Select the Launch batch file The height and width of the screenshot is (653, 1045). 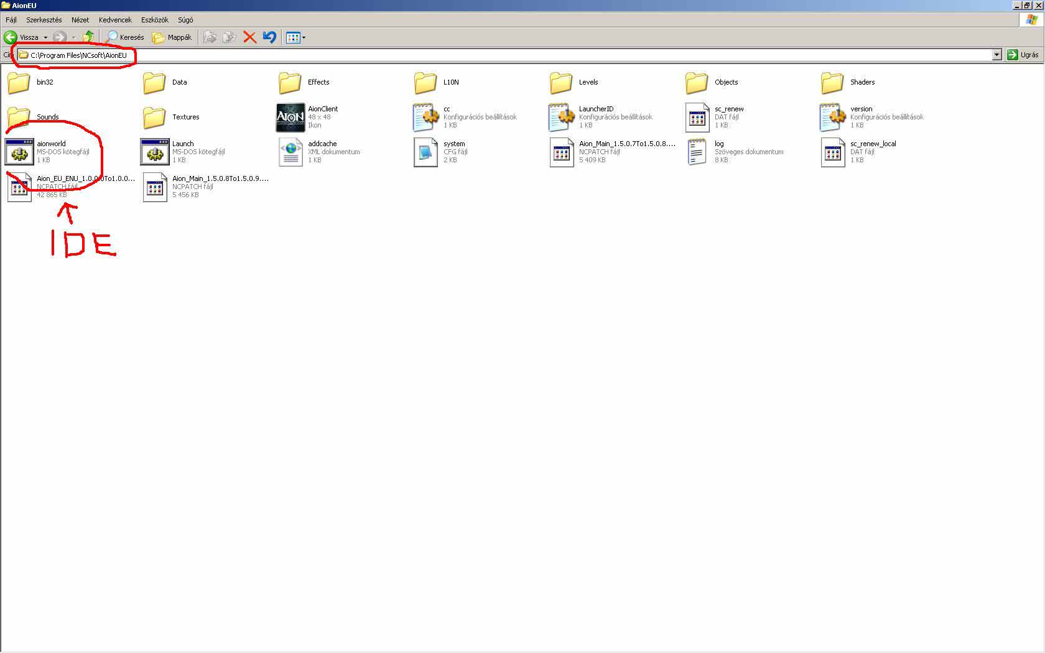coord(155,152)
